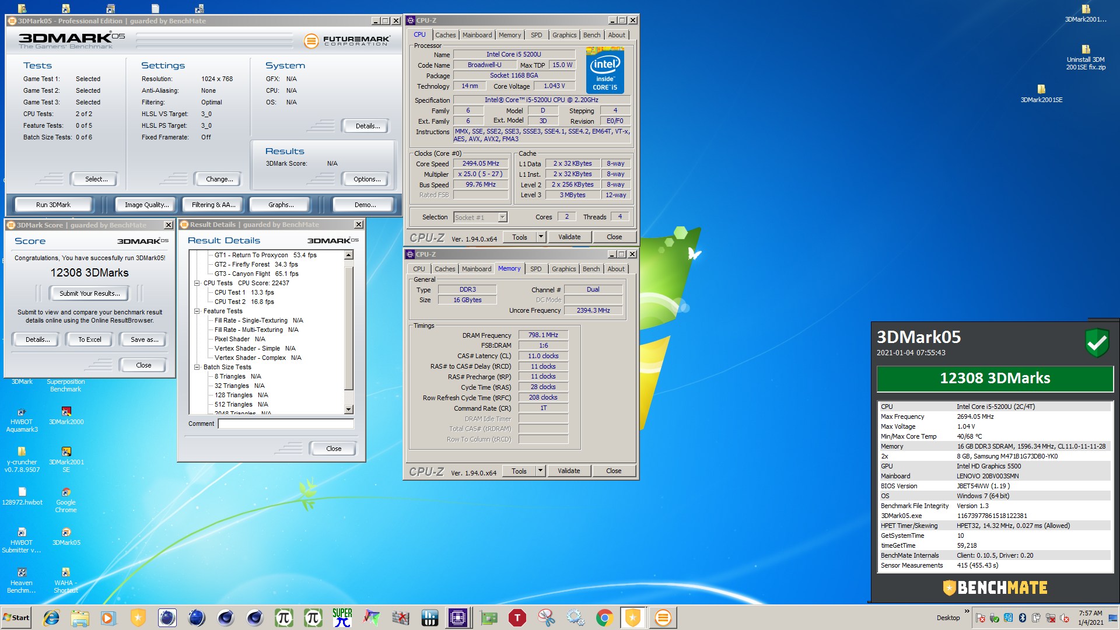The width and height of the screenshot is (1120, 630).
Task: Click the Windows Start button
Action: point(16,618)
